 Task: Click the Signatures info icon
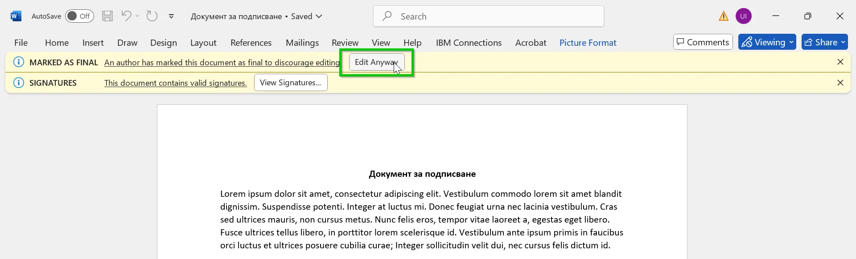[x=19, y=83]
